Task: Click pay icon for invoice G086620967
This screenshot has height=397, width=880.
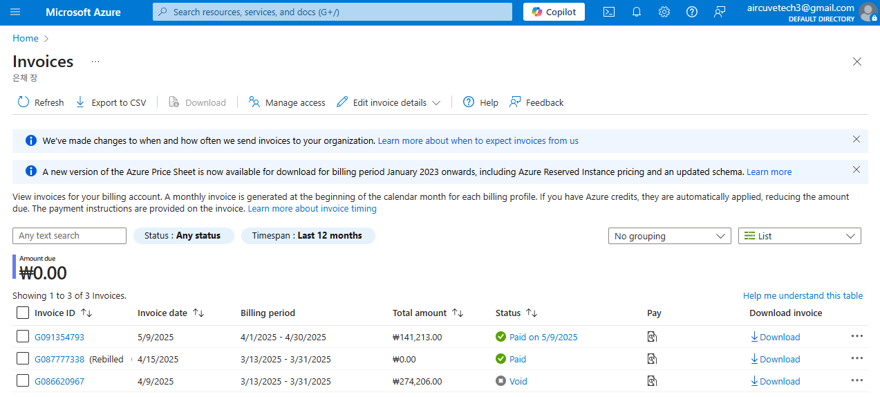Action: pyautogui.click(x=652, y=381)
